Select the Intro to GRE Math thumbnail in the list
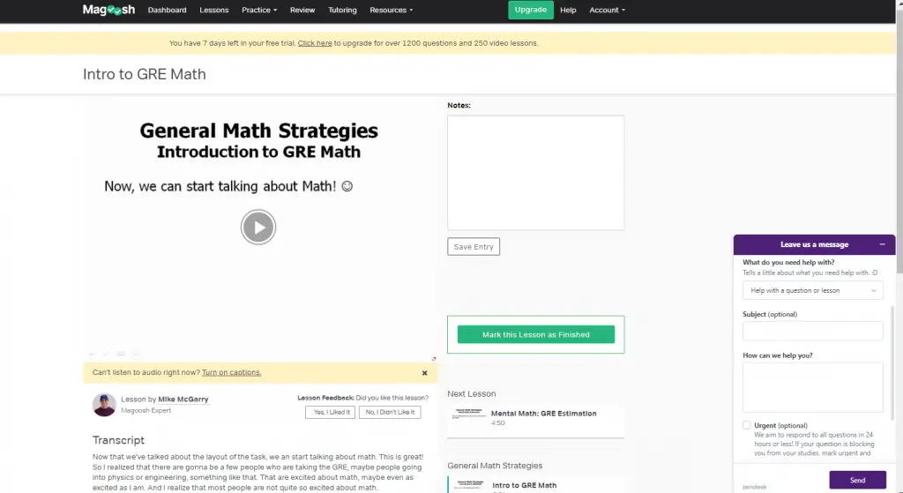 pyautogui.click(x=470, y=487)
